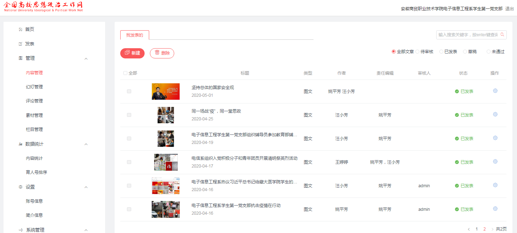Expand the 设置 section chevron
517x233 pixels.
[86, 187]
